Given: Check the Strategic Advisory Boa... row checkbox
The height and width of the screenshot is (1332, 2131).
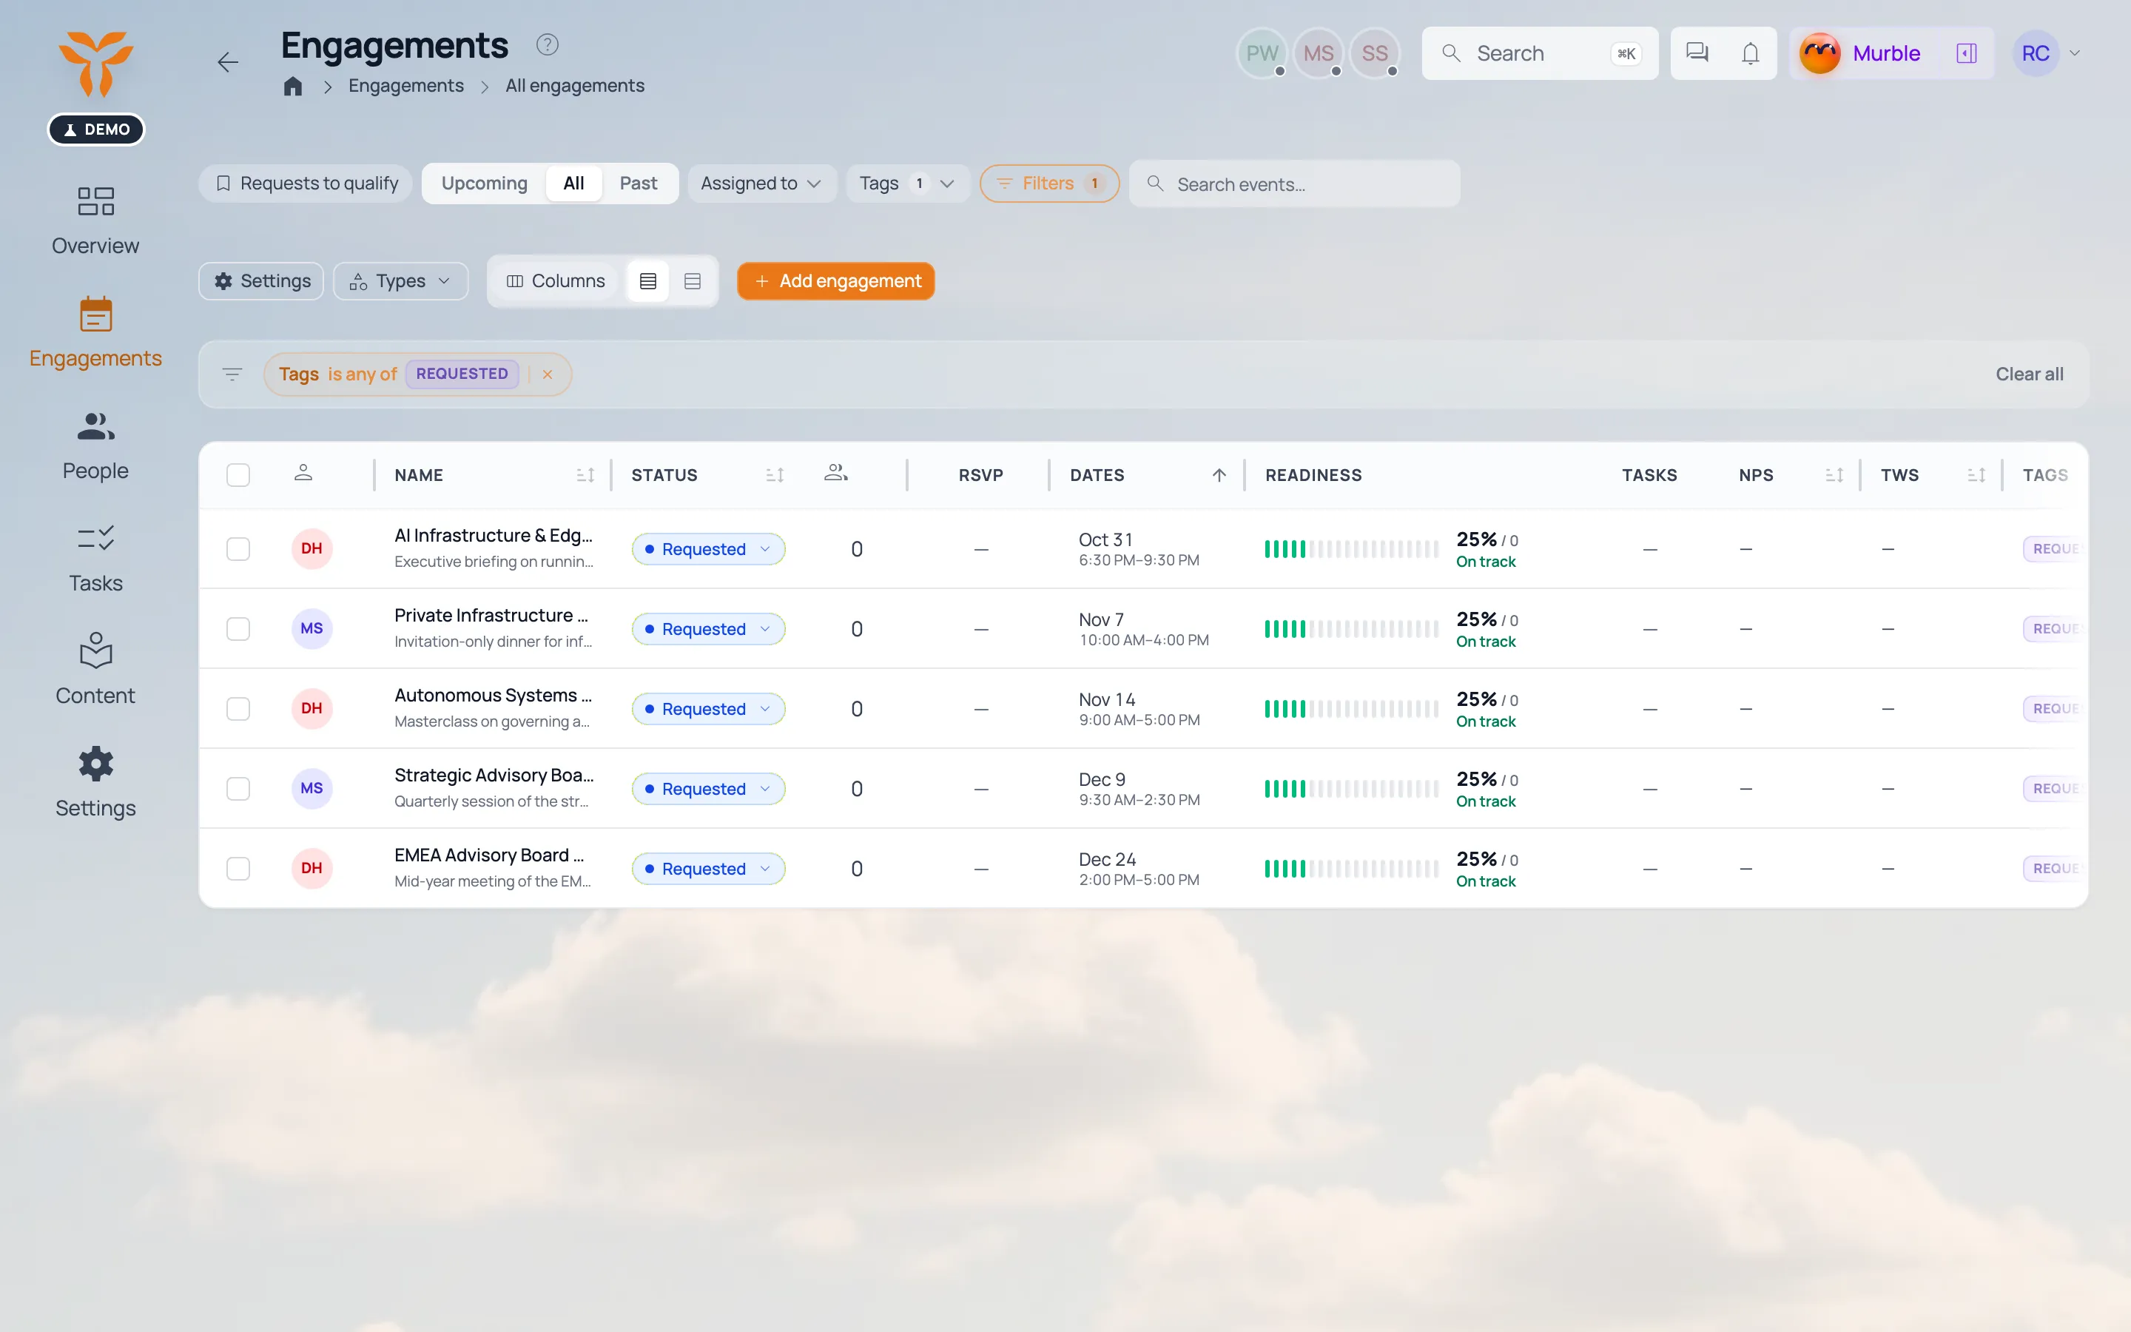Looking at the screenshot, I should click(x=238, y=788).
